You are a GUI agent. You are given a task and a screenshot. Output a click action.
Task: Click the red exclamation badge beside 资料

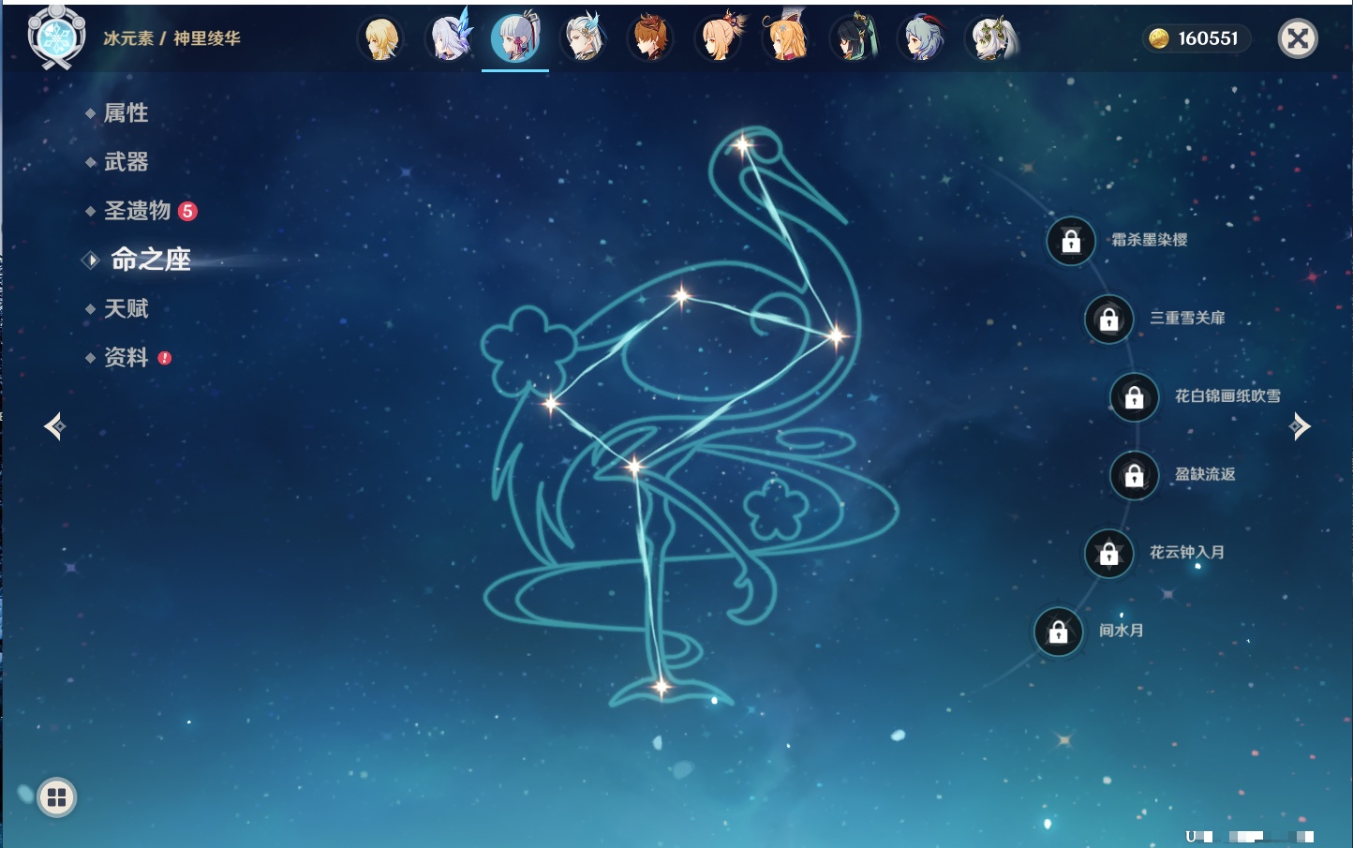pyautogui.click(x=165, y=358)
